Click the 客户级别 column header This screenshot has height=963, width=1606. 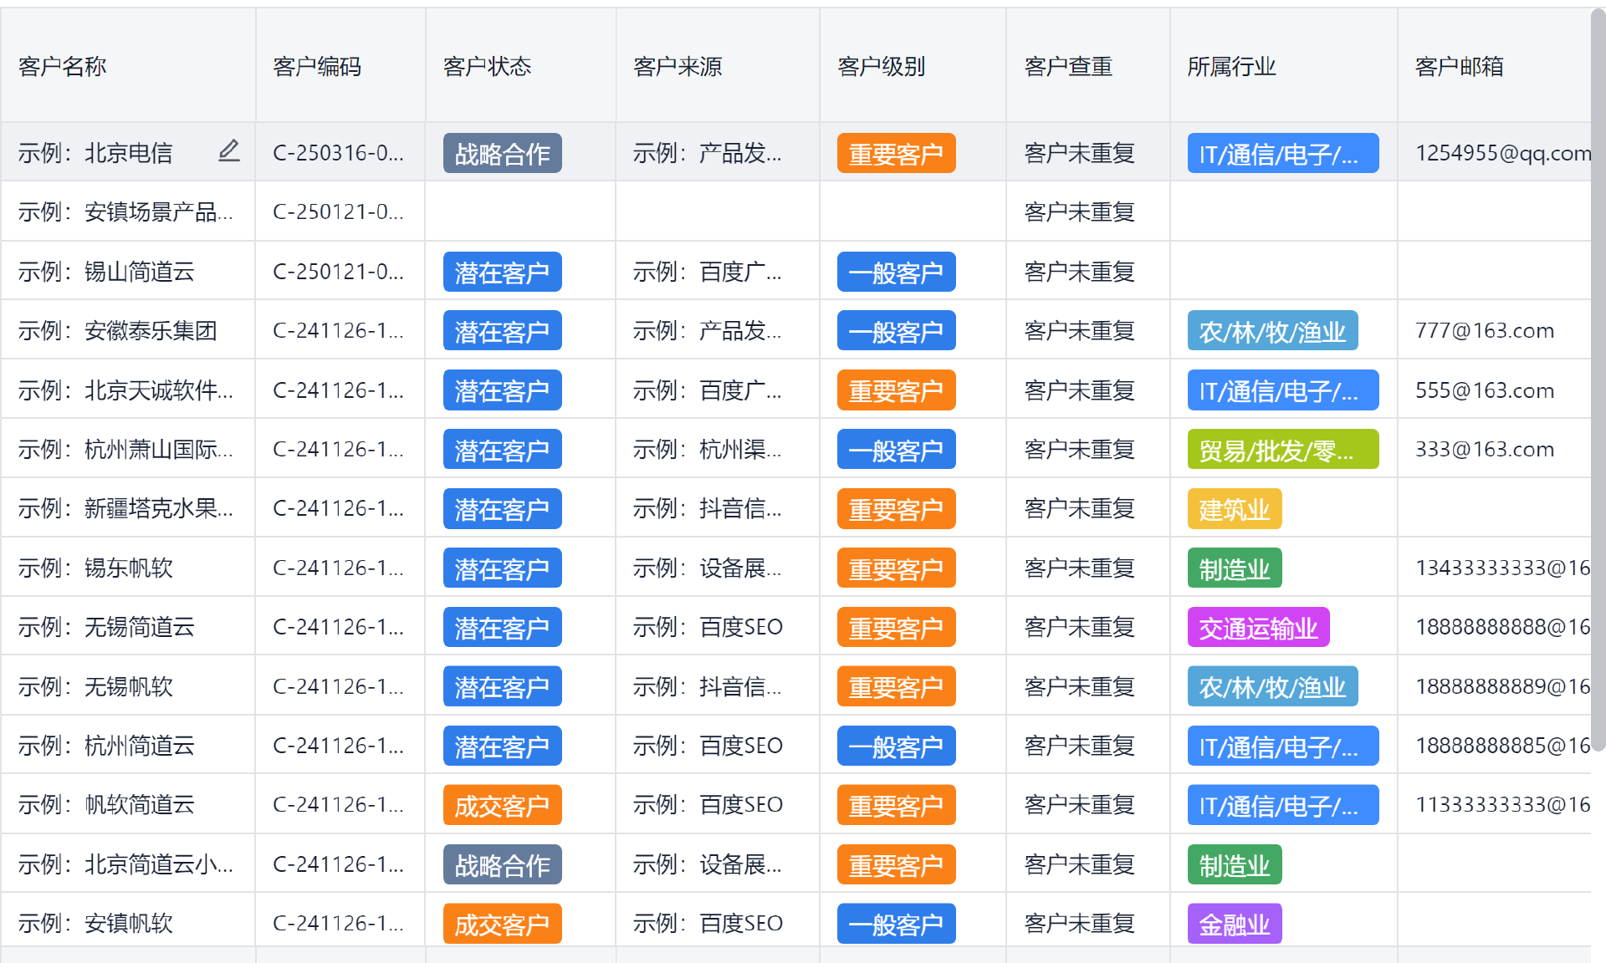pos(881,67)
